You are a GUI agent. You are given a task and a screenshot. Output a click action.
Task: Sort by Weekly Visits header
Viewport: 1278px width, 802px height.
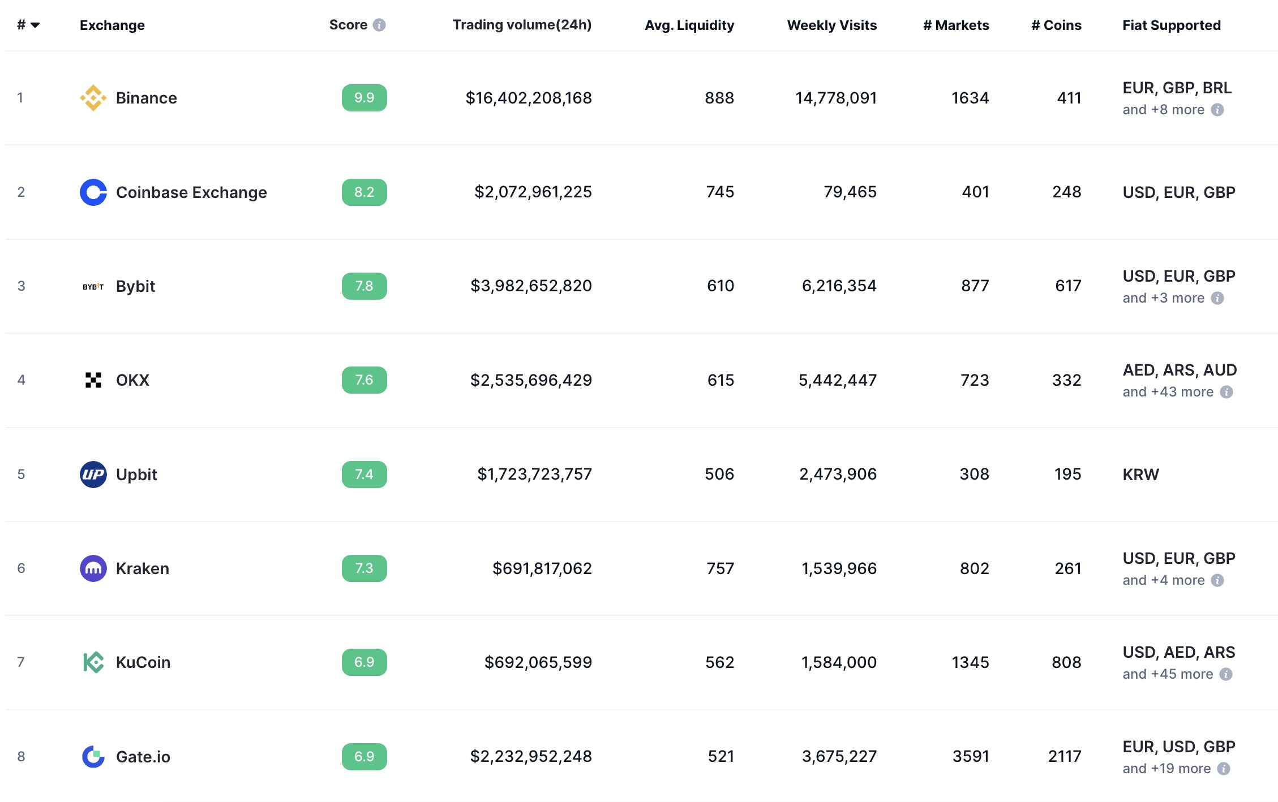[832, 25]
